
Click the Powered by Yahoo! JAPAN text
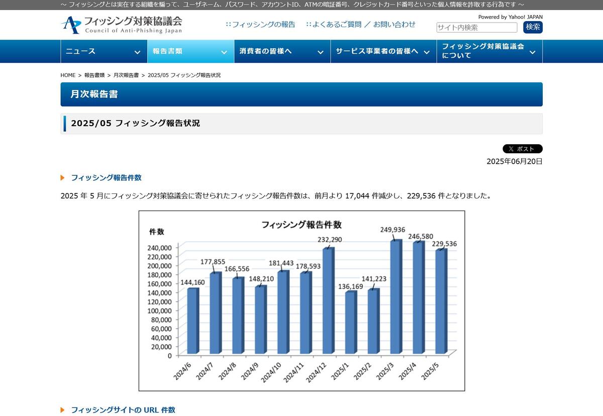pyautogui.click(x=511, y=17)
